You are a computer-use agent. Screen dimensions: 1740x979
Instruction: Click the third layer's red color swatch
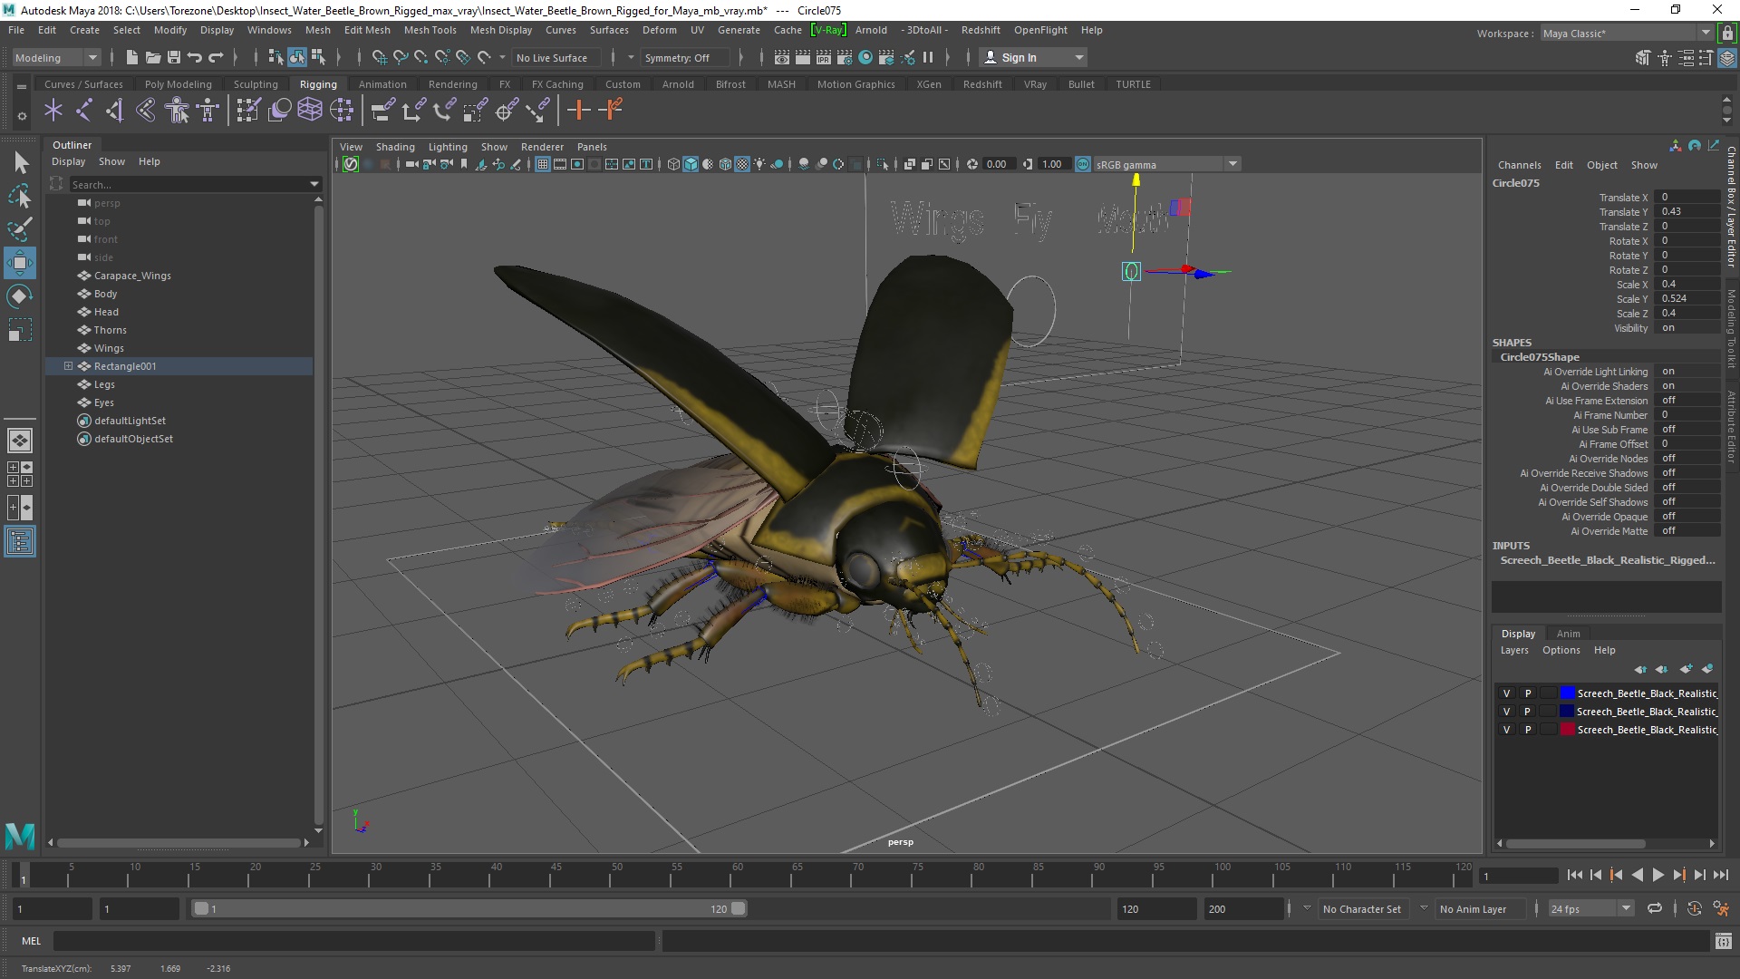tap(1567, 730)
